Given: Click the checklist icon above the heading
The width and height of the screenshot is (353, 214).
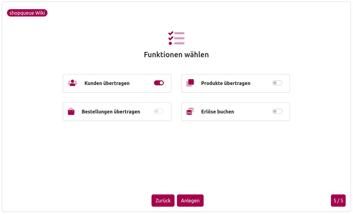Looking at the screenshot, I should [176, 38].
